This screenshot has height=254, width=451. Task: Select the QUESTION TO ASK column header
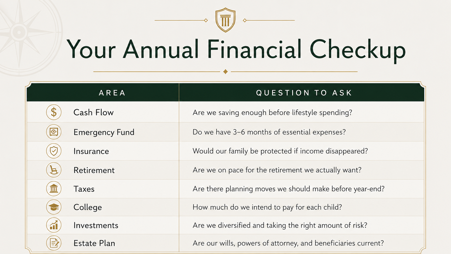[304, 93]
